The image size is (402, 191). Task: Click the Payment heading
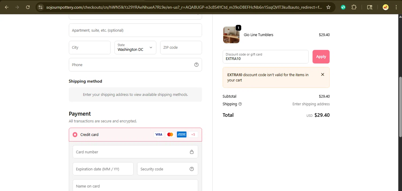pyautogui.click(x=80, y=114)
